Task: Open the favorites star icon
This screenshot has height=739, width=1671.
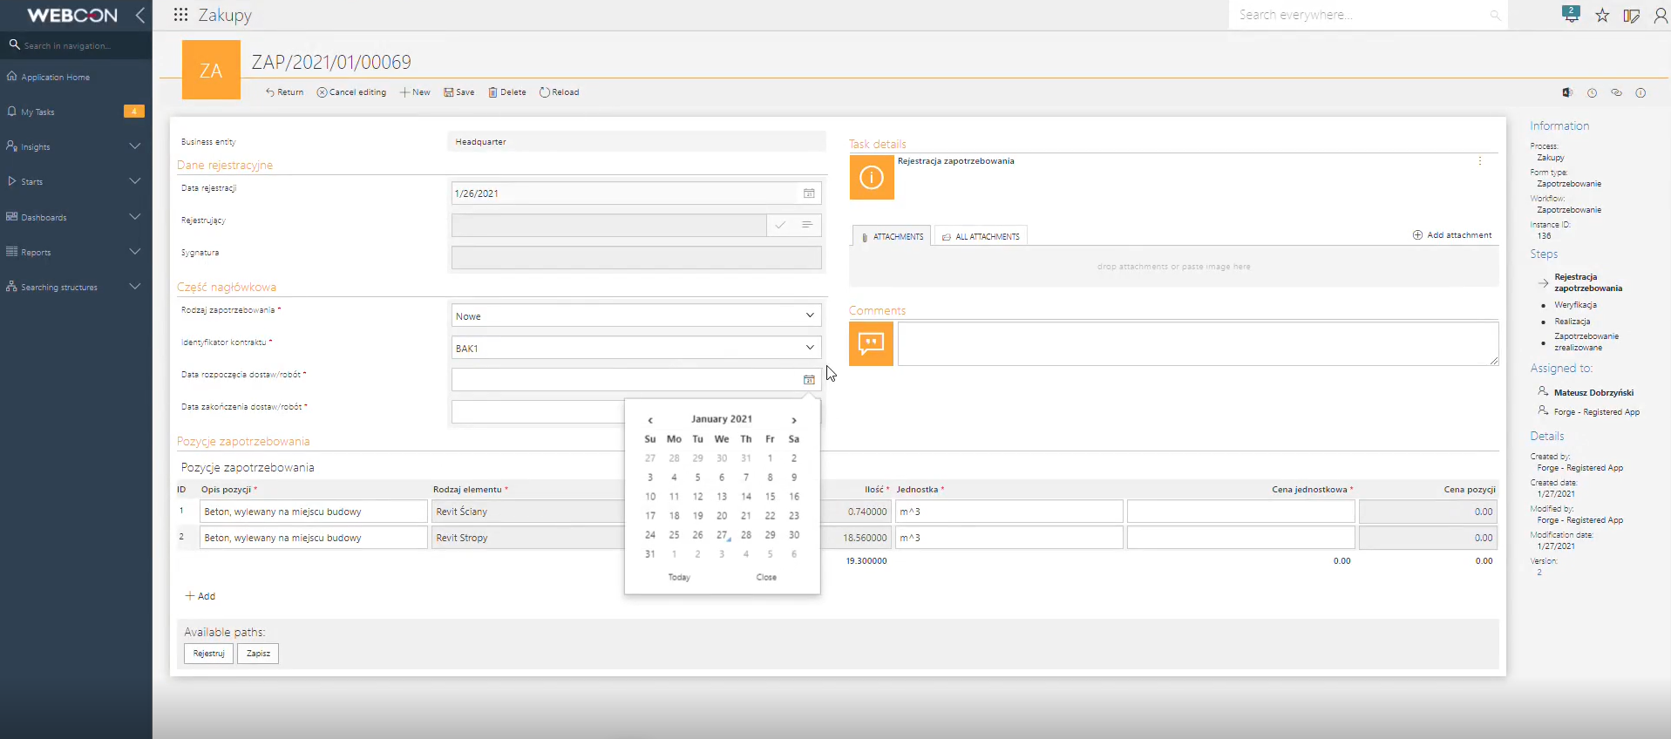Action: (x=1602, y=16)
